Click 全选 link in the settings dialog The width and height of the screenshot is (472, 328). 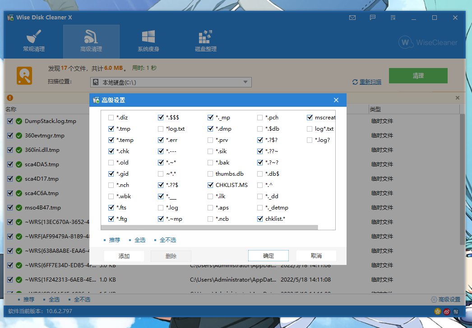click(140, 240)
